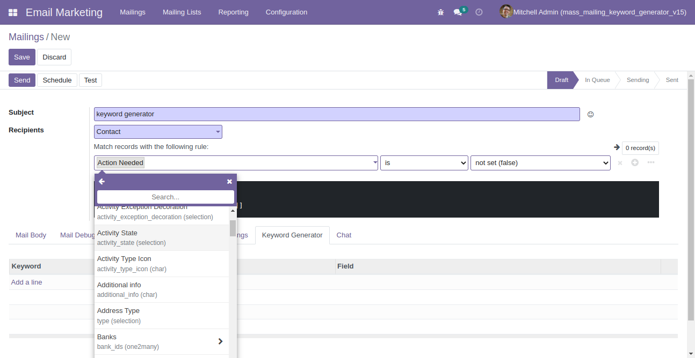
Task: Click the In Queue status stage
Action: pyautogui.click(x=597, y=80)
